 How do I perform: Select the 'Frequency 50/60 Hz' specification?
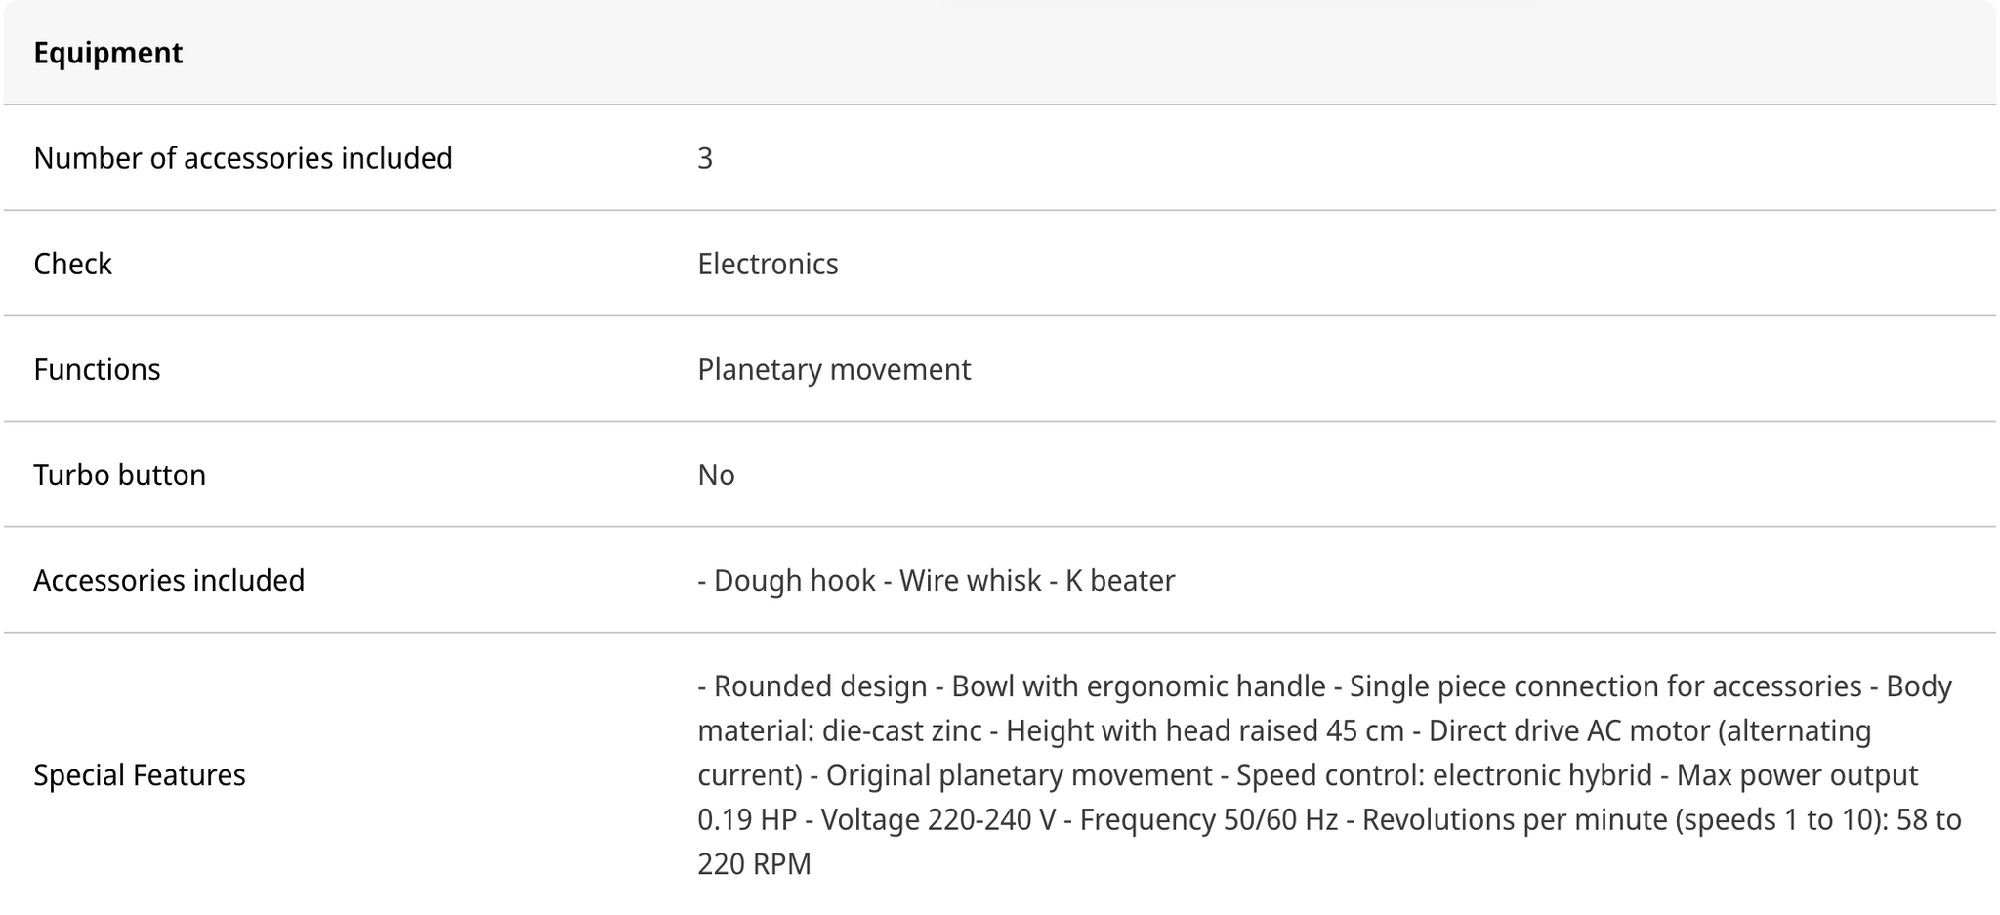(1208, 819)
